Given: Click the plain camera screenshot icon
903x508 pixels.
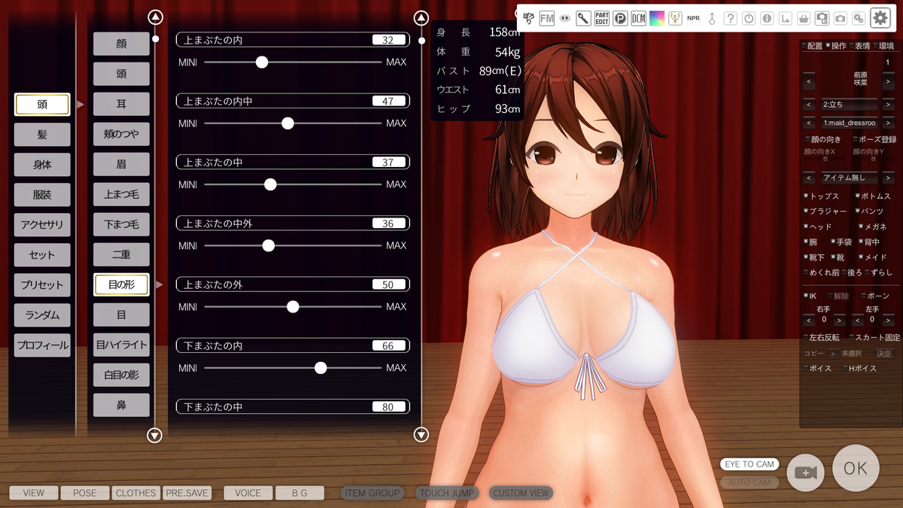Looking at the screenshot, I should (x=840, y=18).
